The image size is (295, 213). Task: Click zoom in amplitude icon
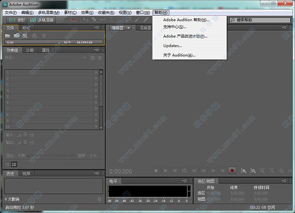pos(243,171)
